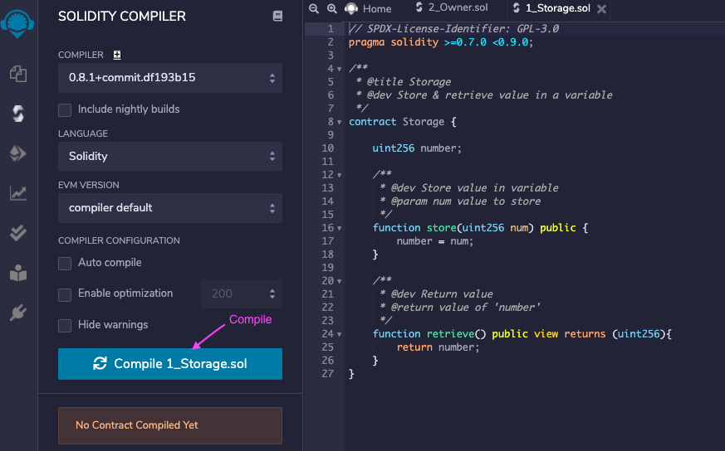
Task: Close the 1_Storage.sol tab
Action: pyautogui.click(x=601, y=9)
